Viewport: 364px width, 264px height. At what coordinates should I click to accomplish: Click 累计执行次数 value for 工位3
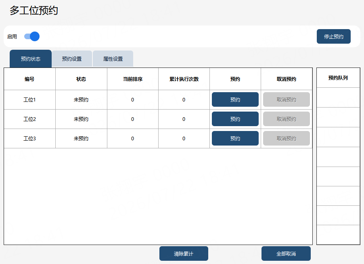tap(184, 139)
